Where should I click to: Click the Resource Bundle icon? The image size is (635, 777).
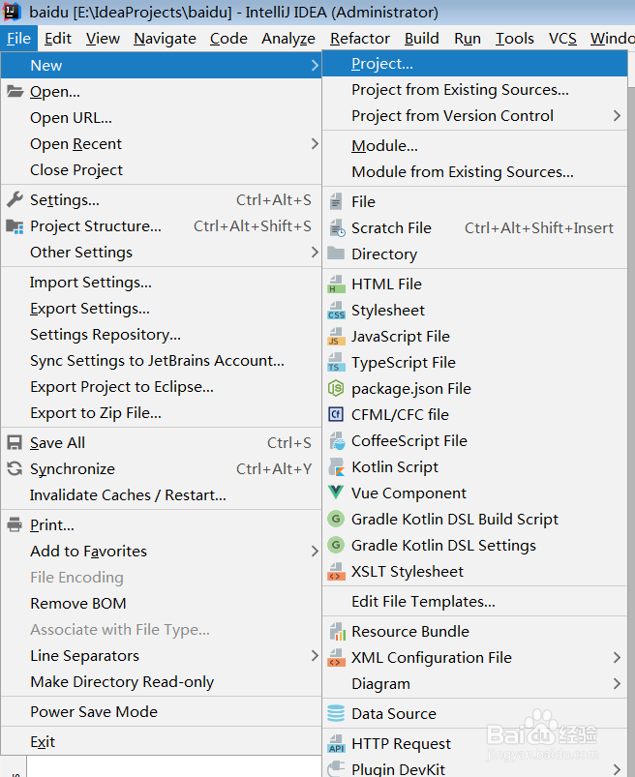tap(337, 631)
